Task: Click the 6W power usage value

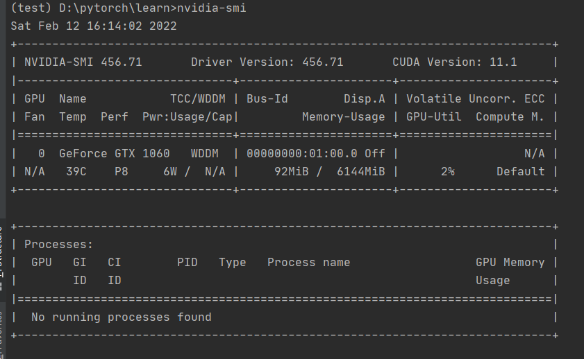Action: coord(170,172)
